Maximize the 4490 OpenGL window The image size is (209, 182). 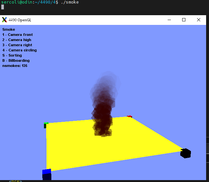[184, 20]
